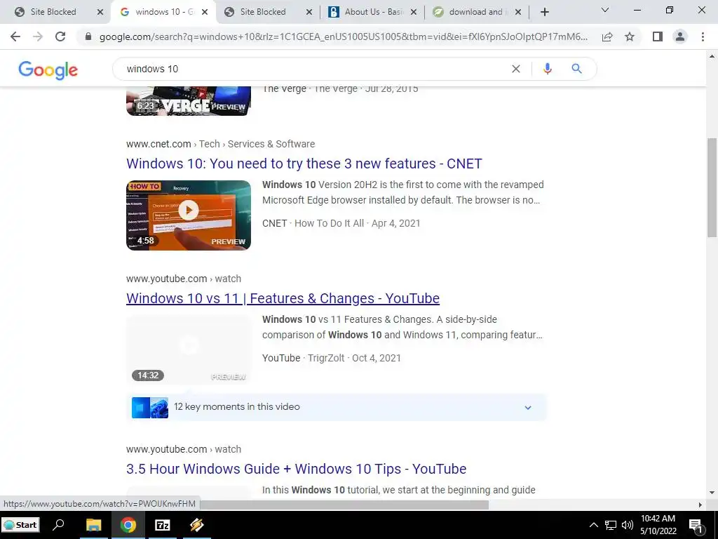
Task: Close the windows 10 Google tab
Action: pos(205,12)
